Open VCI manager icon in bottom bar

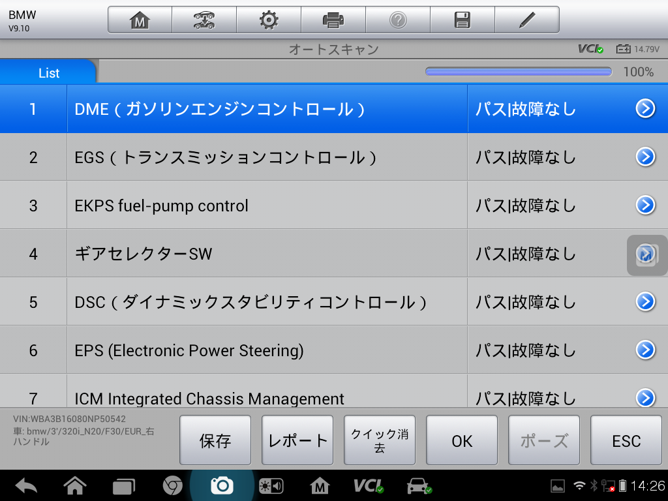(369, 485)
